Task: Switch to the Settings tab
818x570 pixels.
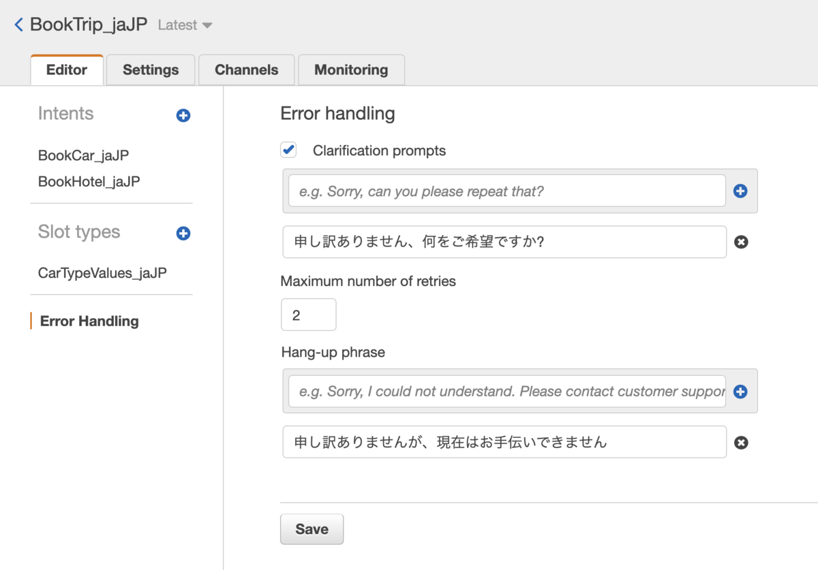Action: (151, 70)
